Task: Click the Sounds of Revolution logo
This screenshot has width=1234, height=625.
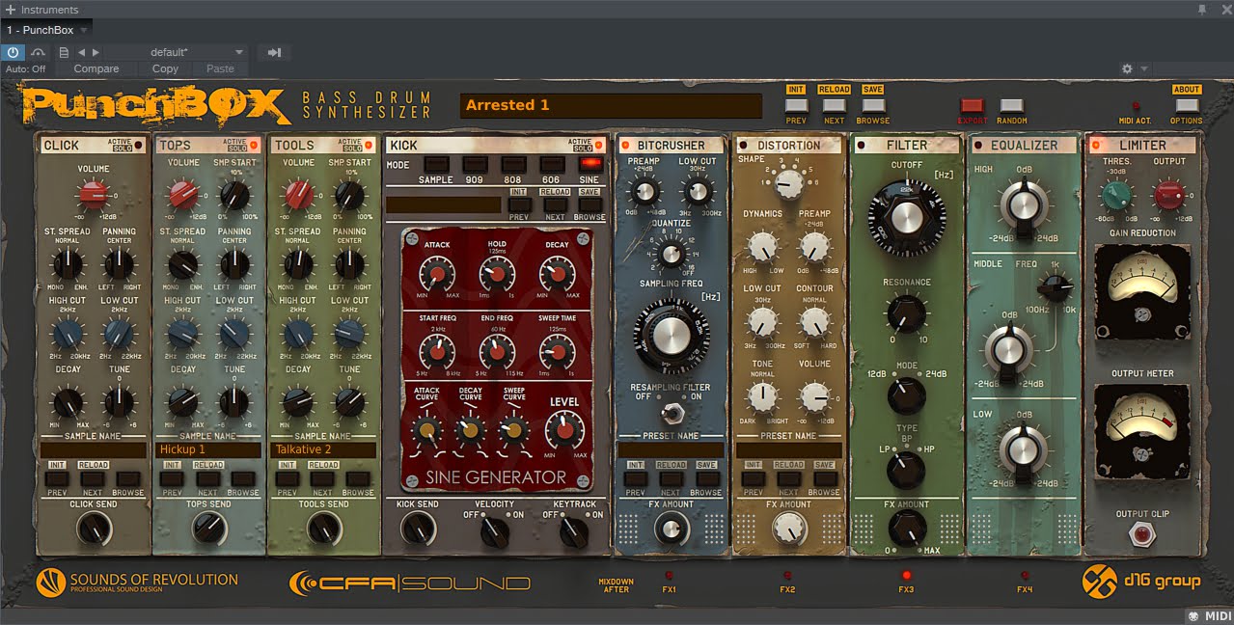Action: click(x=137, y=583)
